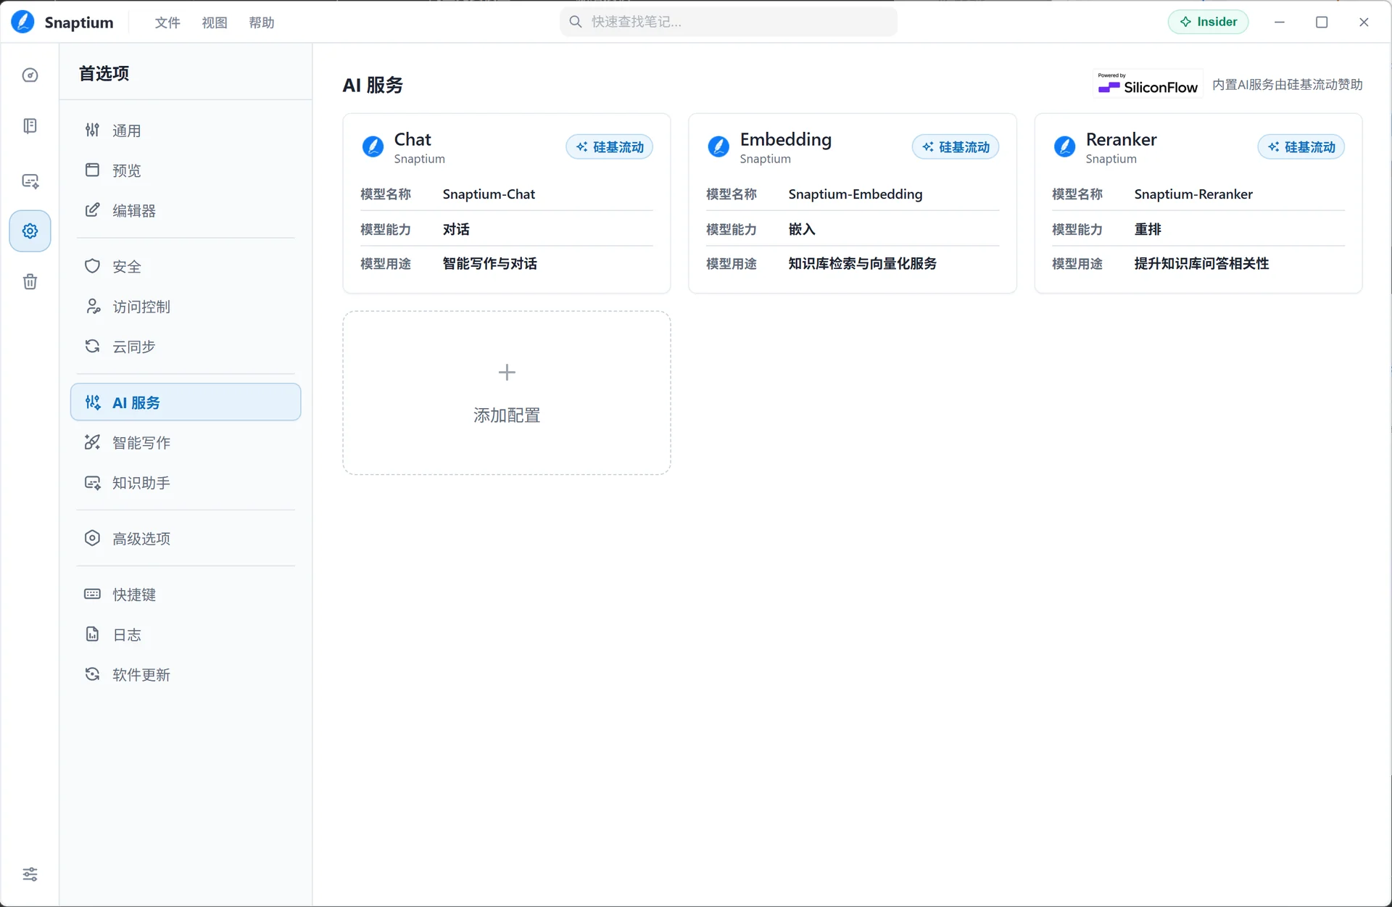Click the magnifier icon in search bar

coord(576,22)
